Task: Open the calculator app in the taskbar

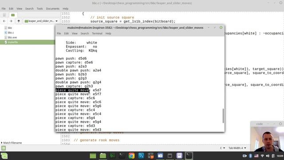Action: coord(151,156)
